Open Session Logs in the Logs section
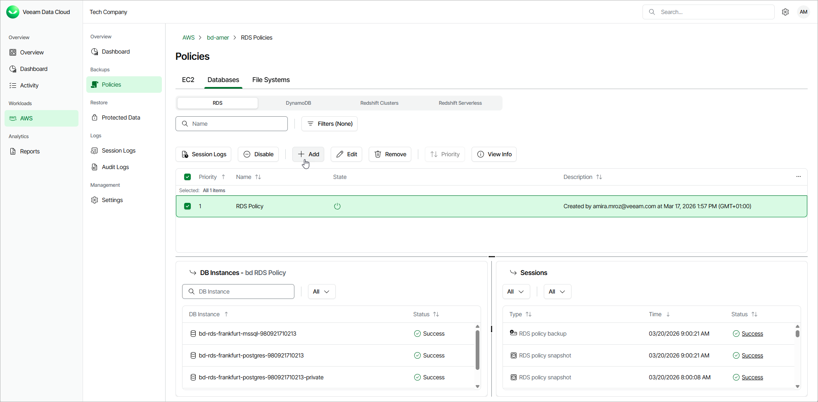This screenshot has height=402, width=818. coord(124,150)
